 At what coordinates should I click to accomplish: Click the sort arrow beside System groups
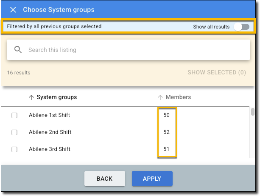click(x=31, y=97)
